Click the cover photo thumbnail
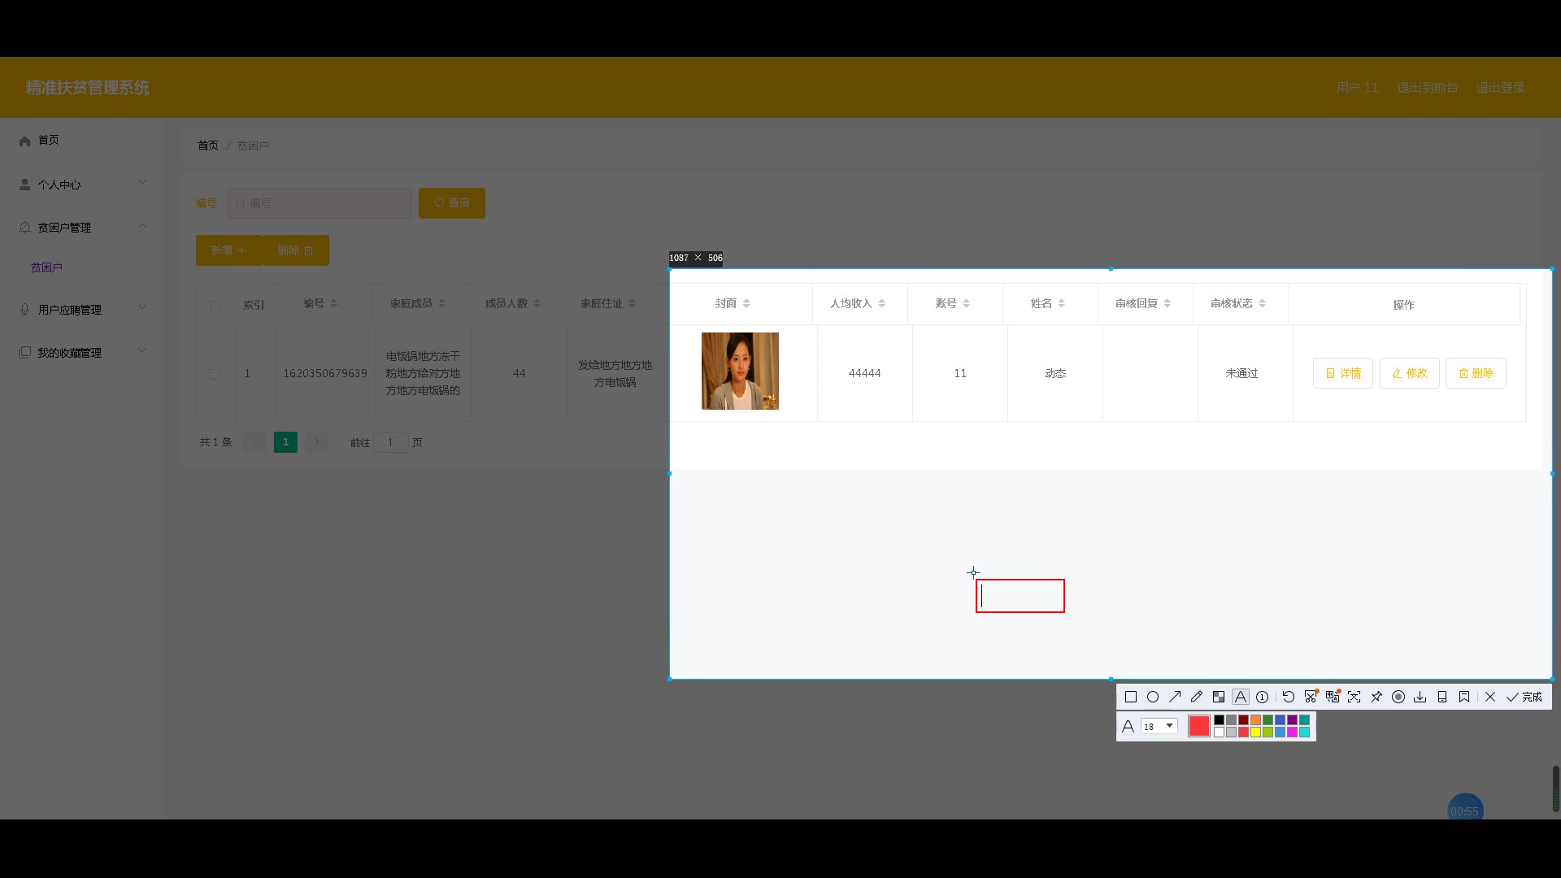This screenshot has width=1561, height=878. 740,371
